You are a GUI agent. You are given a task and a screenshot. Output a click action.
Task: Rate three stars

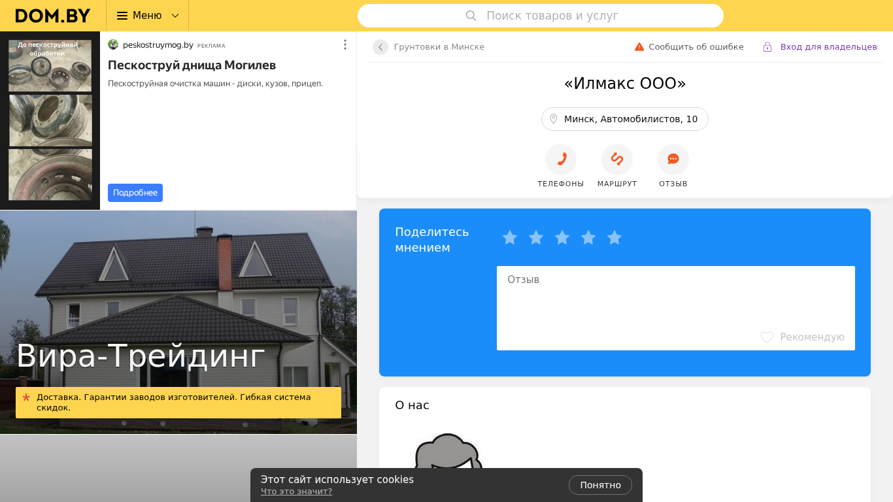[562, 238]
